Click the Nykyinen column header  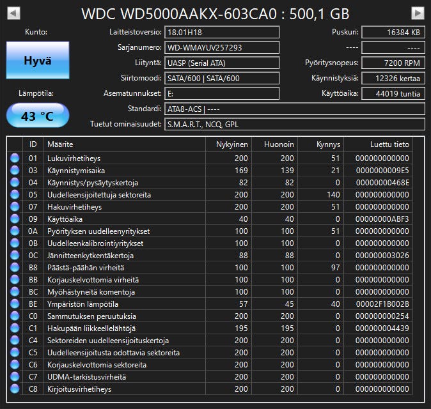[228, 144]
